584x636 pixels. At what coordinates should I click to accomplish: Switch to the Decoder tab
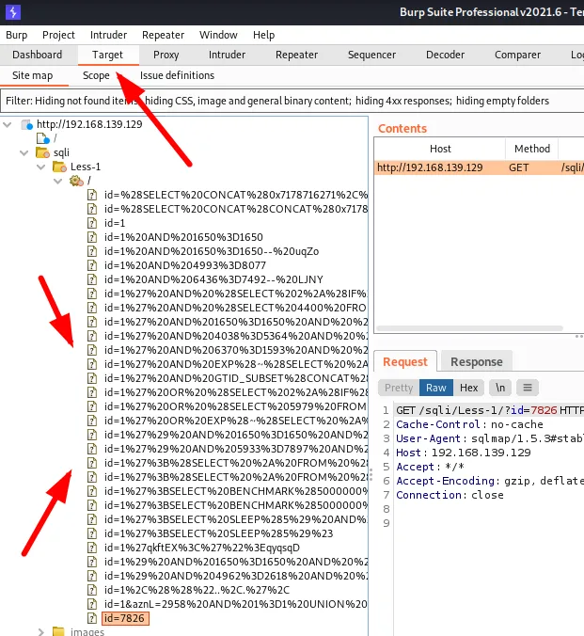[445, 55]
